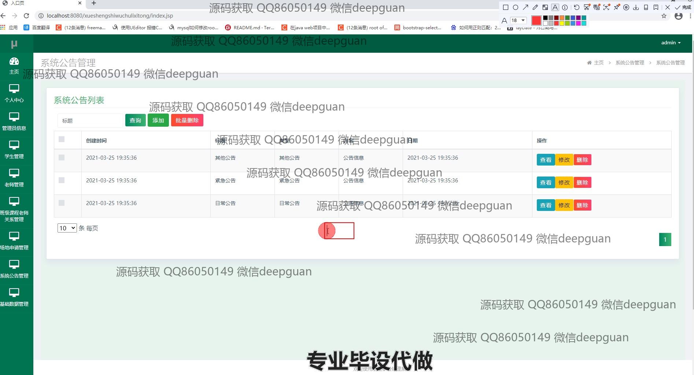
Task: Open 学生管理 in the sidebar
Action: click(14, 150)
